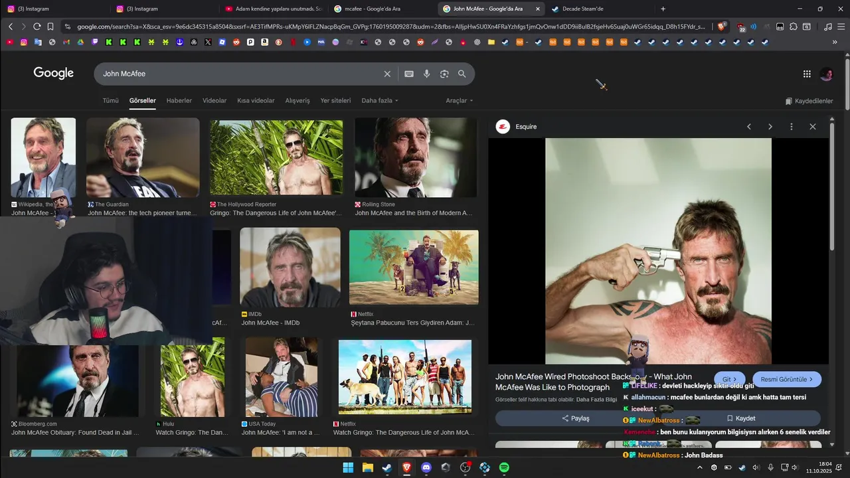Bookmark this page in the address bar
Image resolution: width=850 pixels, height=478 pixels.
click(50, 27)
